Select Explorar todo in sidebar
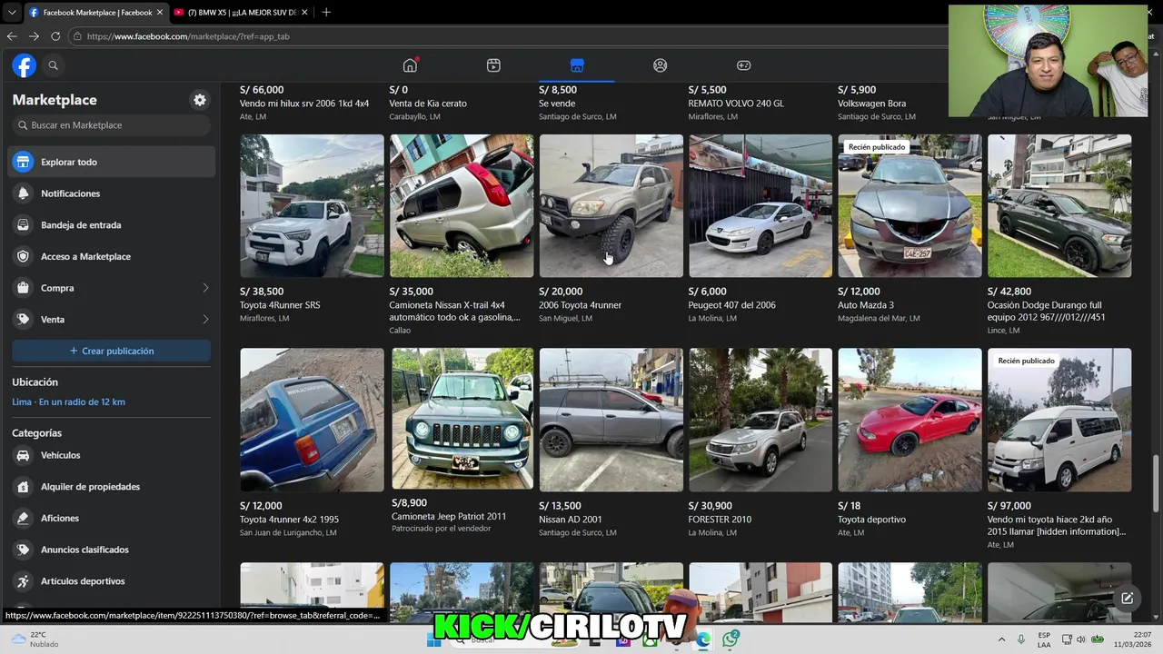Screen dimensions: 1163x654 coord(113,162)
